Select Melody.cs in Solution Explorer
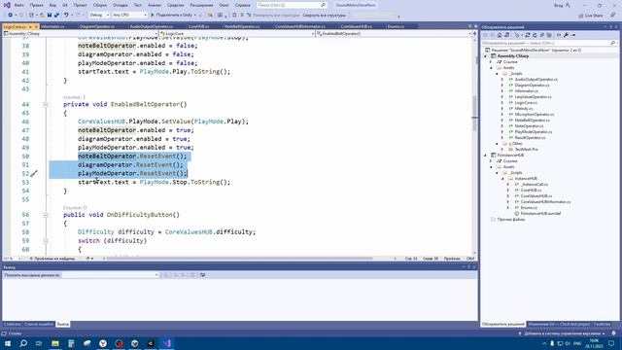The width and height of the screenshot is (622, 350). tap(523, 108)
